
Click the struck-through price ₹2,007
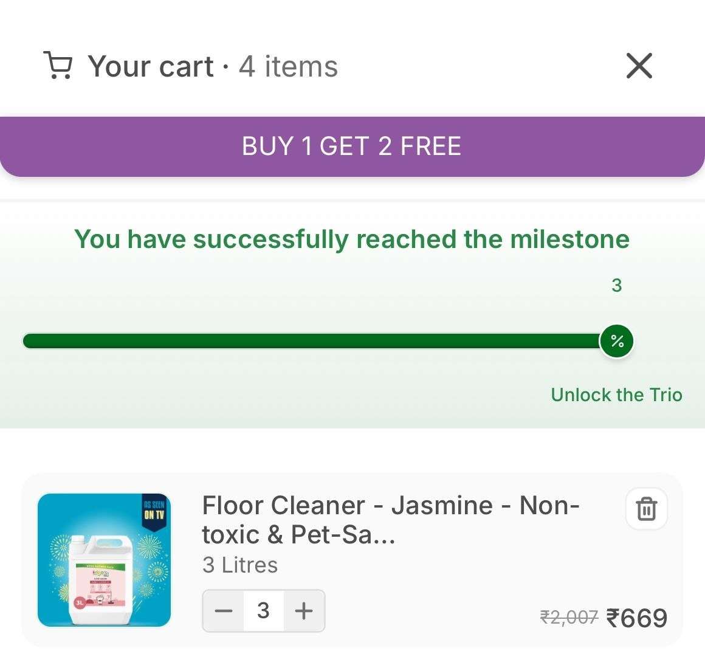(x=569, y=618)
